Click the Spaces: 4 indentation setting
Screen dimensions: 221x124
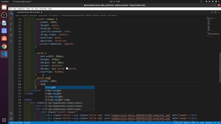tap(187, 123)
